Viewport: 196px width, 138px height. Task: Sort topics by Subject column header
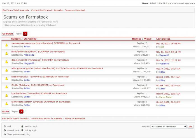pyautogui.click(x=16, y=39)
